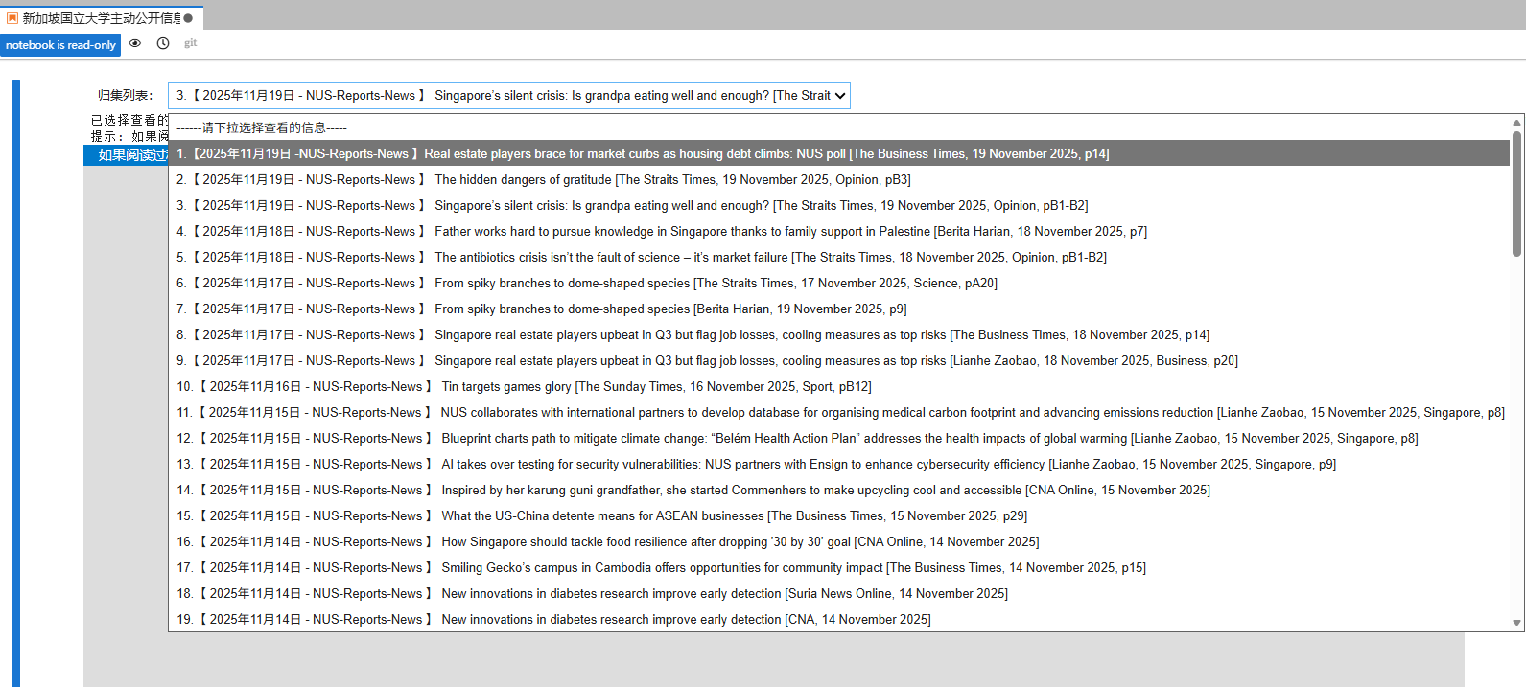Pick AI takes over testing security option

[x=839, y=464]
